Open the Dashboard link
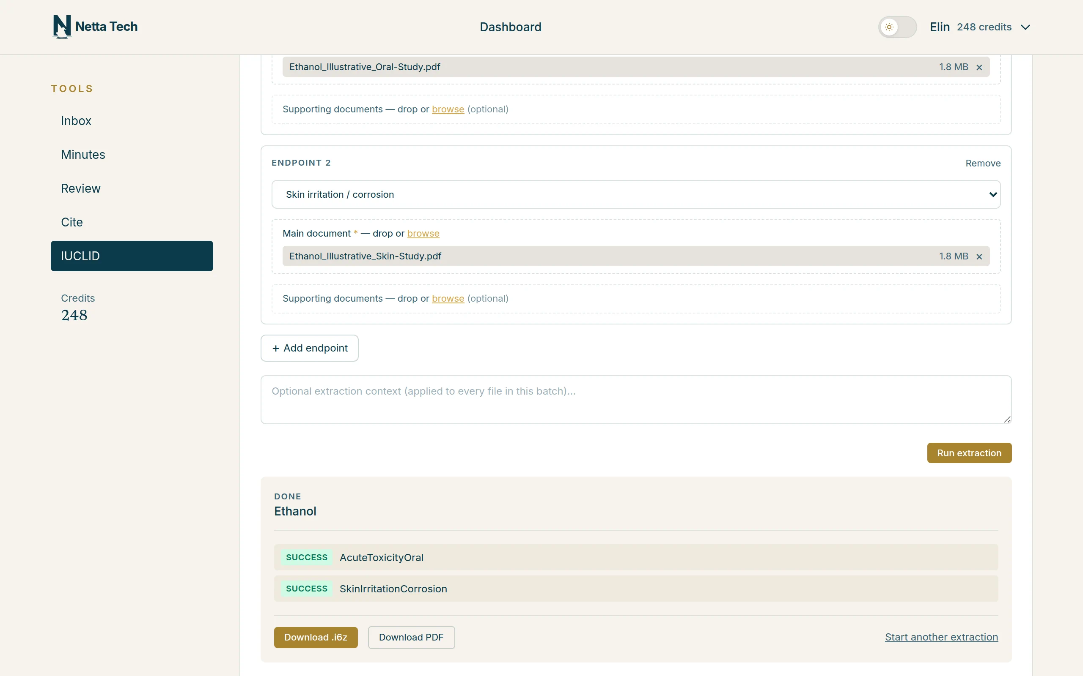Viewport: 1083px width, 676px height. coord(510,27)
